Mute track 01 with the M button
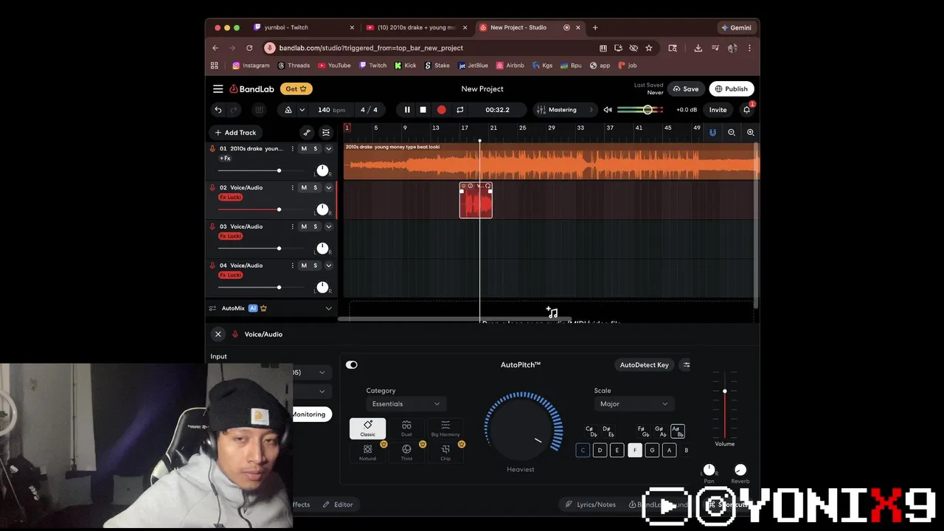Image resolution: width=944 pixels, height=531 pixels. tap(304, 148)
